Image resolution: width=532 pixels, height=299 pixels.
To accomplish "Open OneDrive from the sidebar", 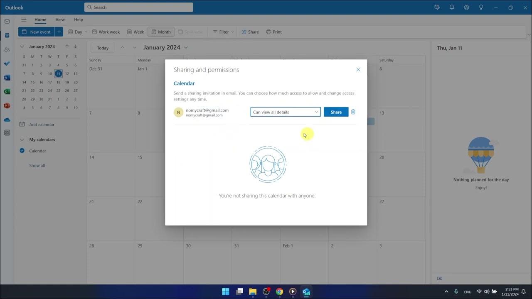I will pyautogui.click(x=7, y=119).
